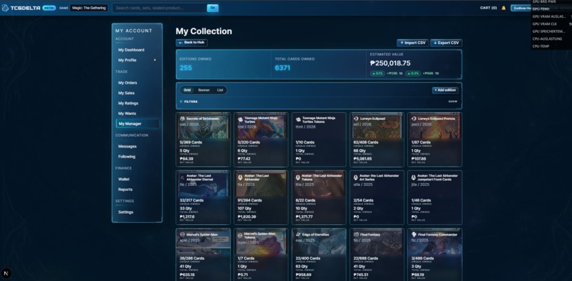572x281 pixels.
Task: Open the Cart (0) link
Action: coord(488,8)
